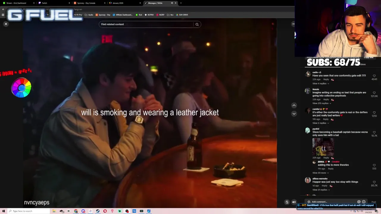The height and width of the screenshot is (214, 381).
Task: Close the TikTok video viewer
Action: pos(6,24)
